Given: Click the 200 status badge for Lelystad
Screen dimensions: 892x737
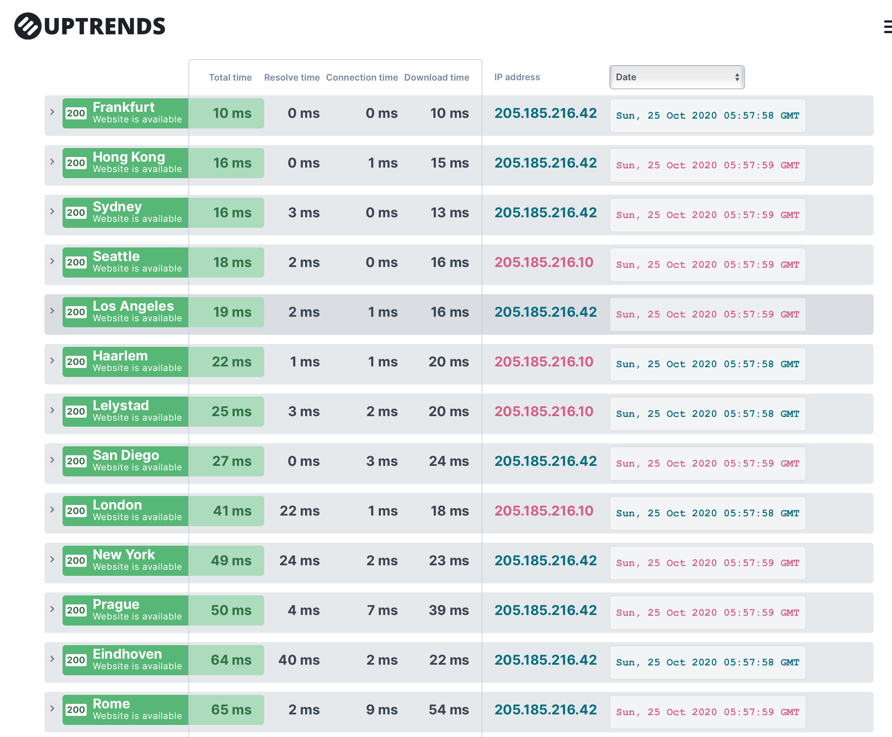Looking at the screenshot, I should tap(76, 411).
